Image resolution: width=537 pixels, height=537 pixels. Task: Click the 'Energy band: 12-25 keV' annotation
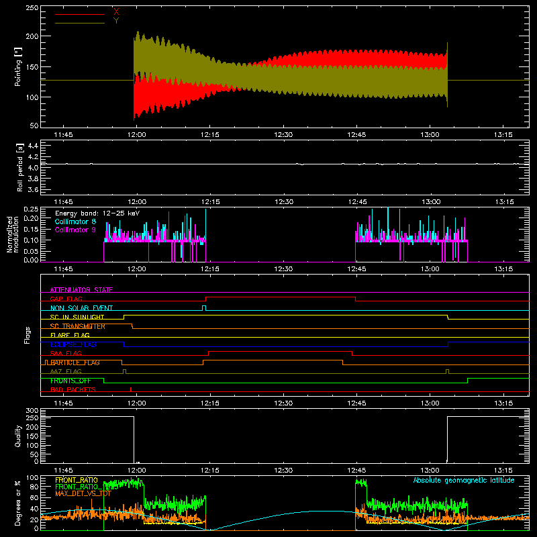[97, 213]
